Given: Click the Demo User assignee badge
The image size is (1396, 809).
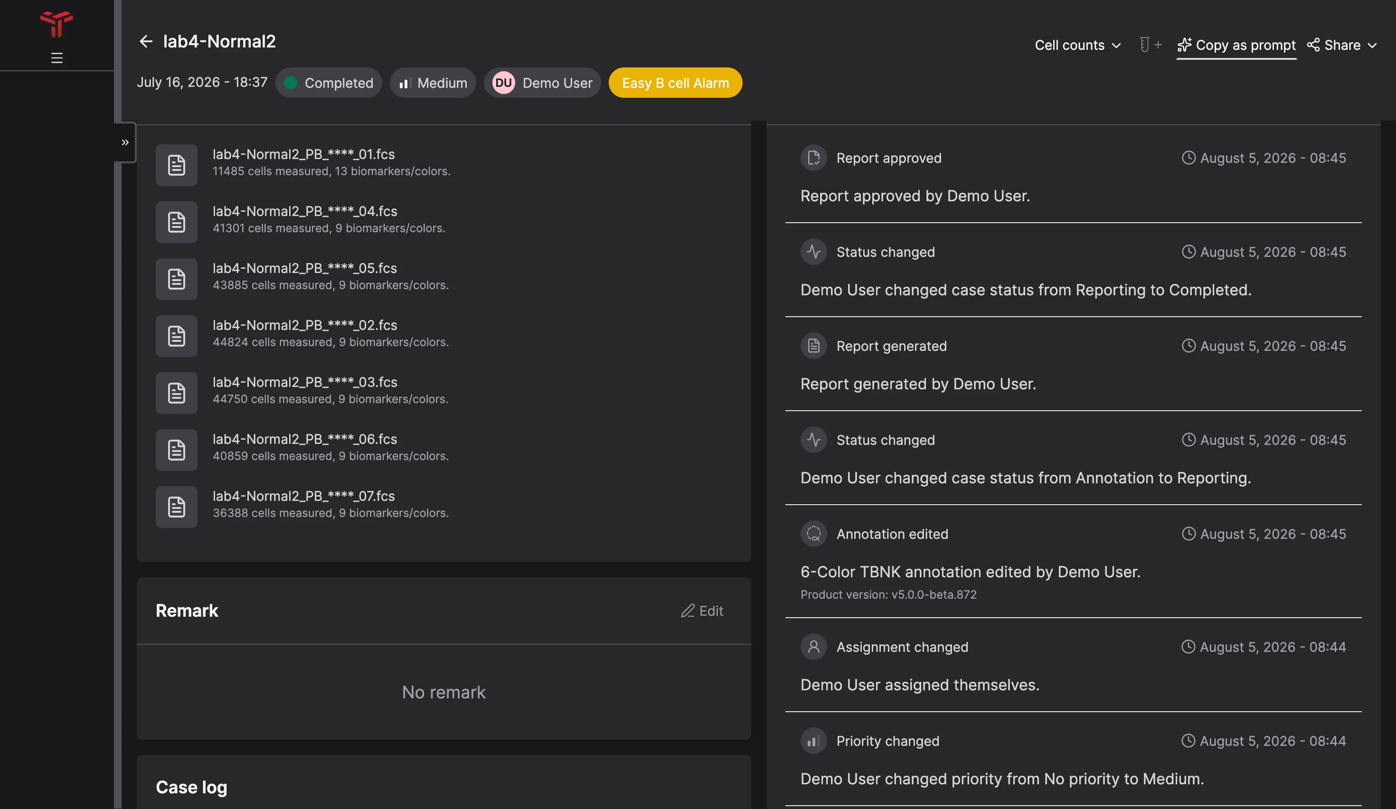Looking at the screenshot, I should click(x=542, y=83).
